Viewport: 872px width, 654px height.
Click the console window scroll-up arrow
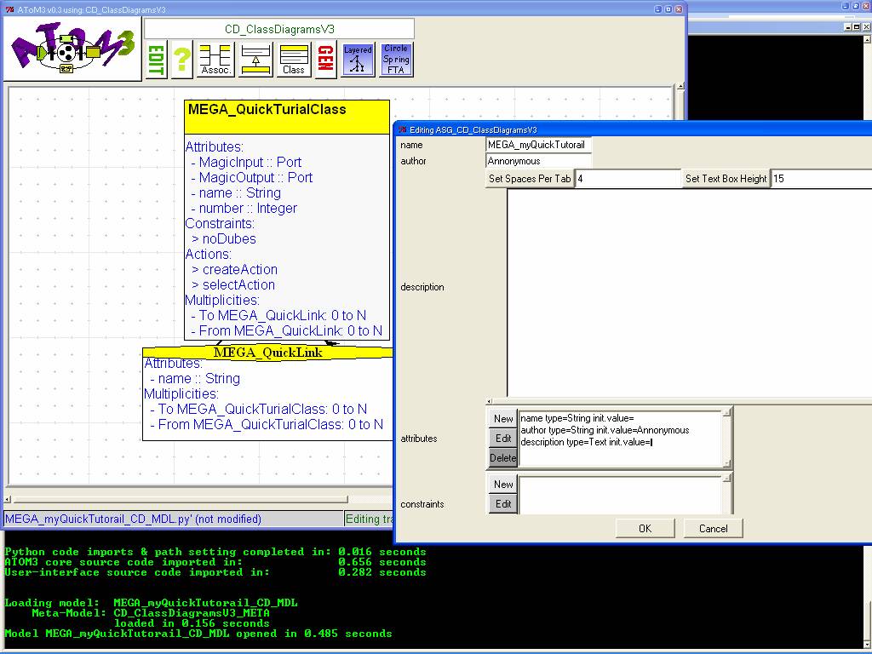[x=867, y=39]
